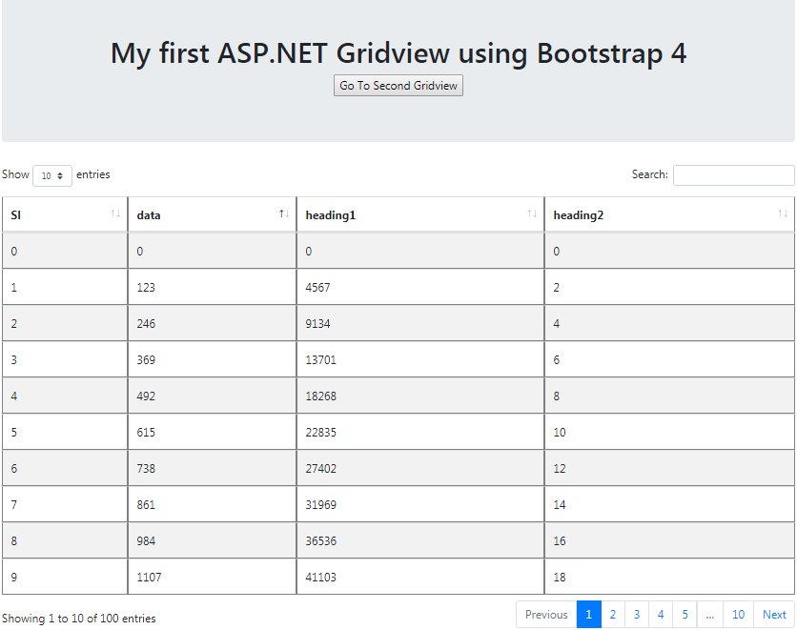797x630 pixels.
Task: Jump to page 2
Action: pos(612,614)
